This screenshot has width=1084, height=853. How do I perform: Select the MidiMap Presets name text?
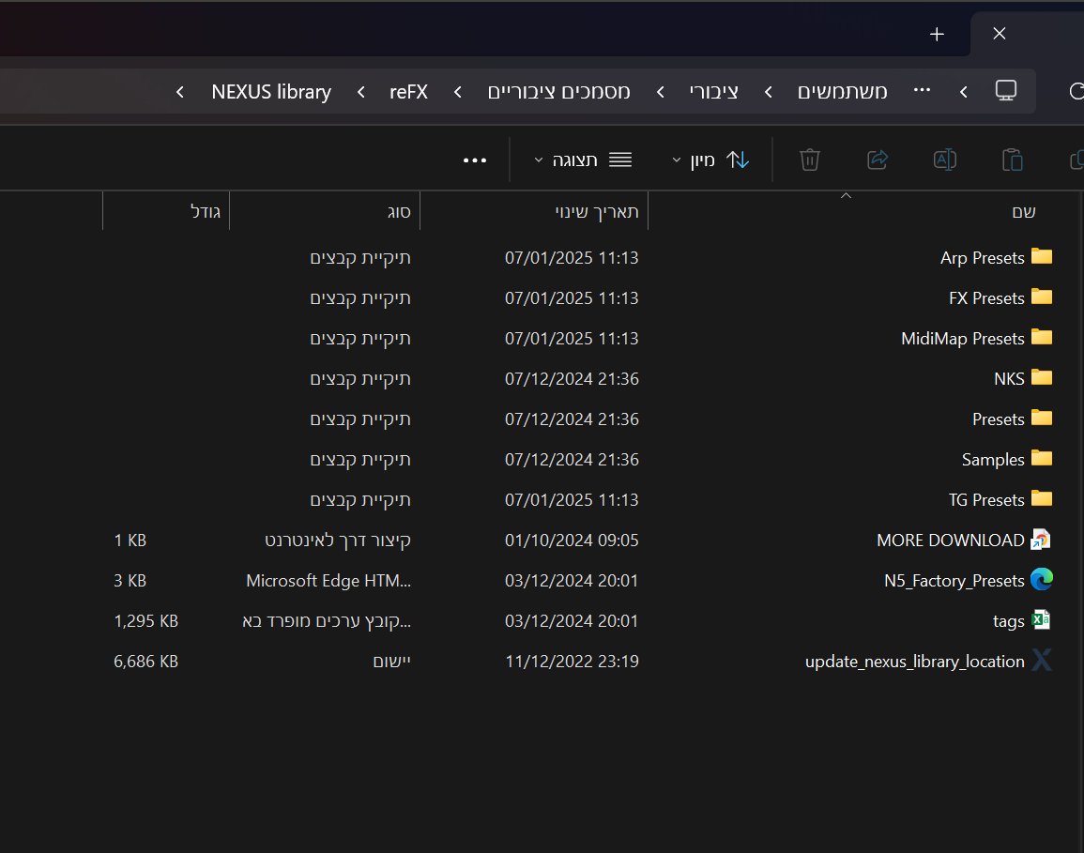click(x=962, y=339)
